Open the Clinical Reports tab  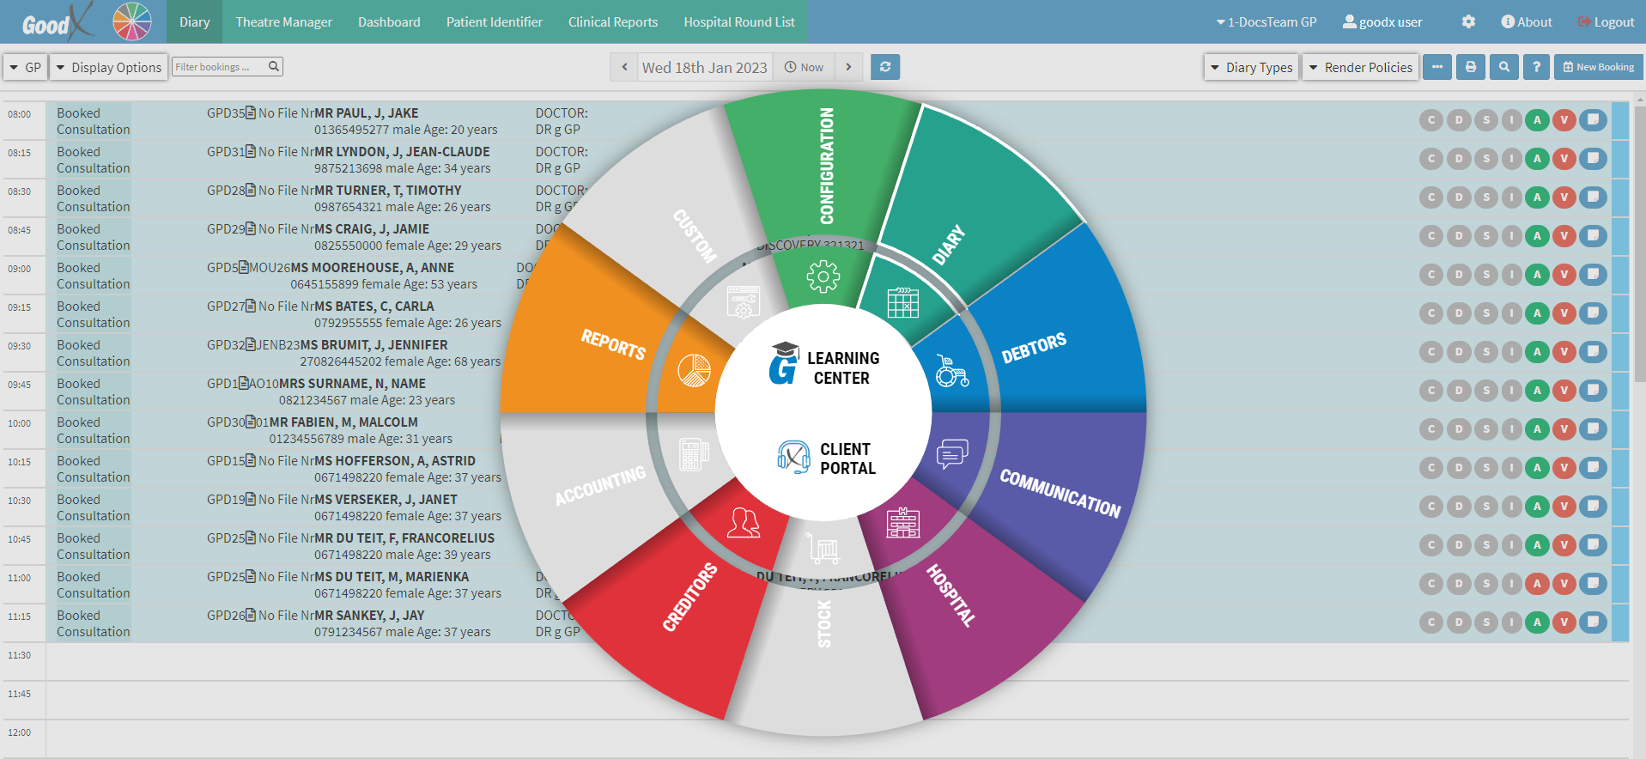coord(612,21)
